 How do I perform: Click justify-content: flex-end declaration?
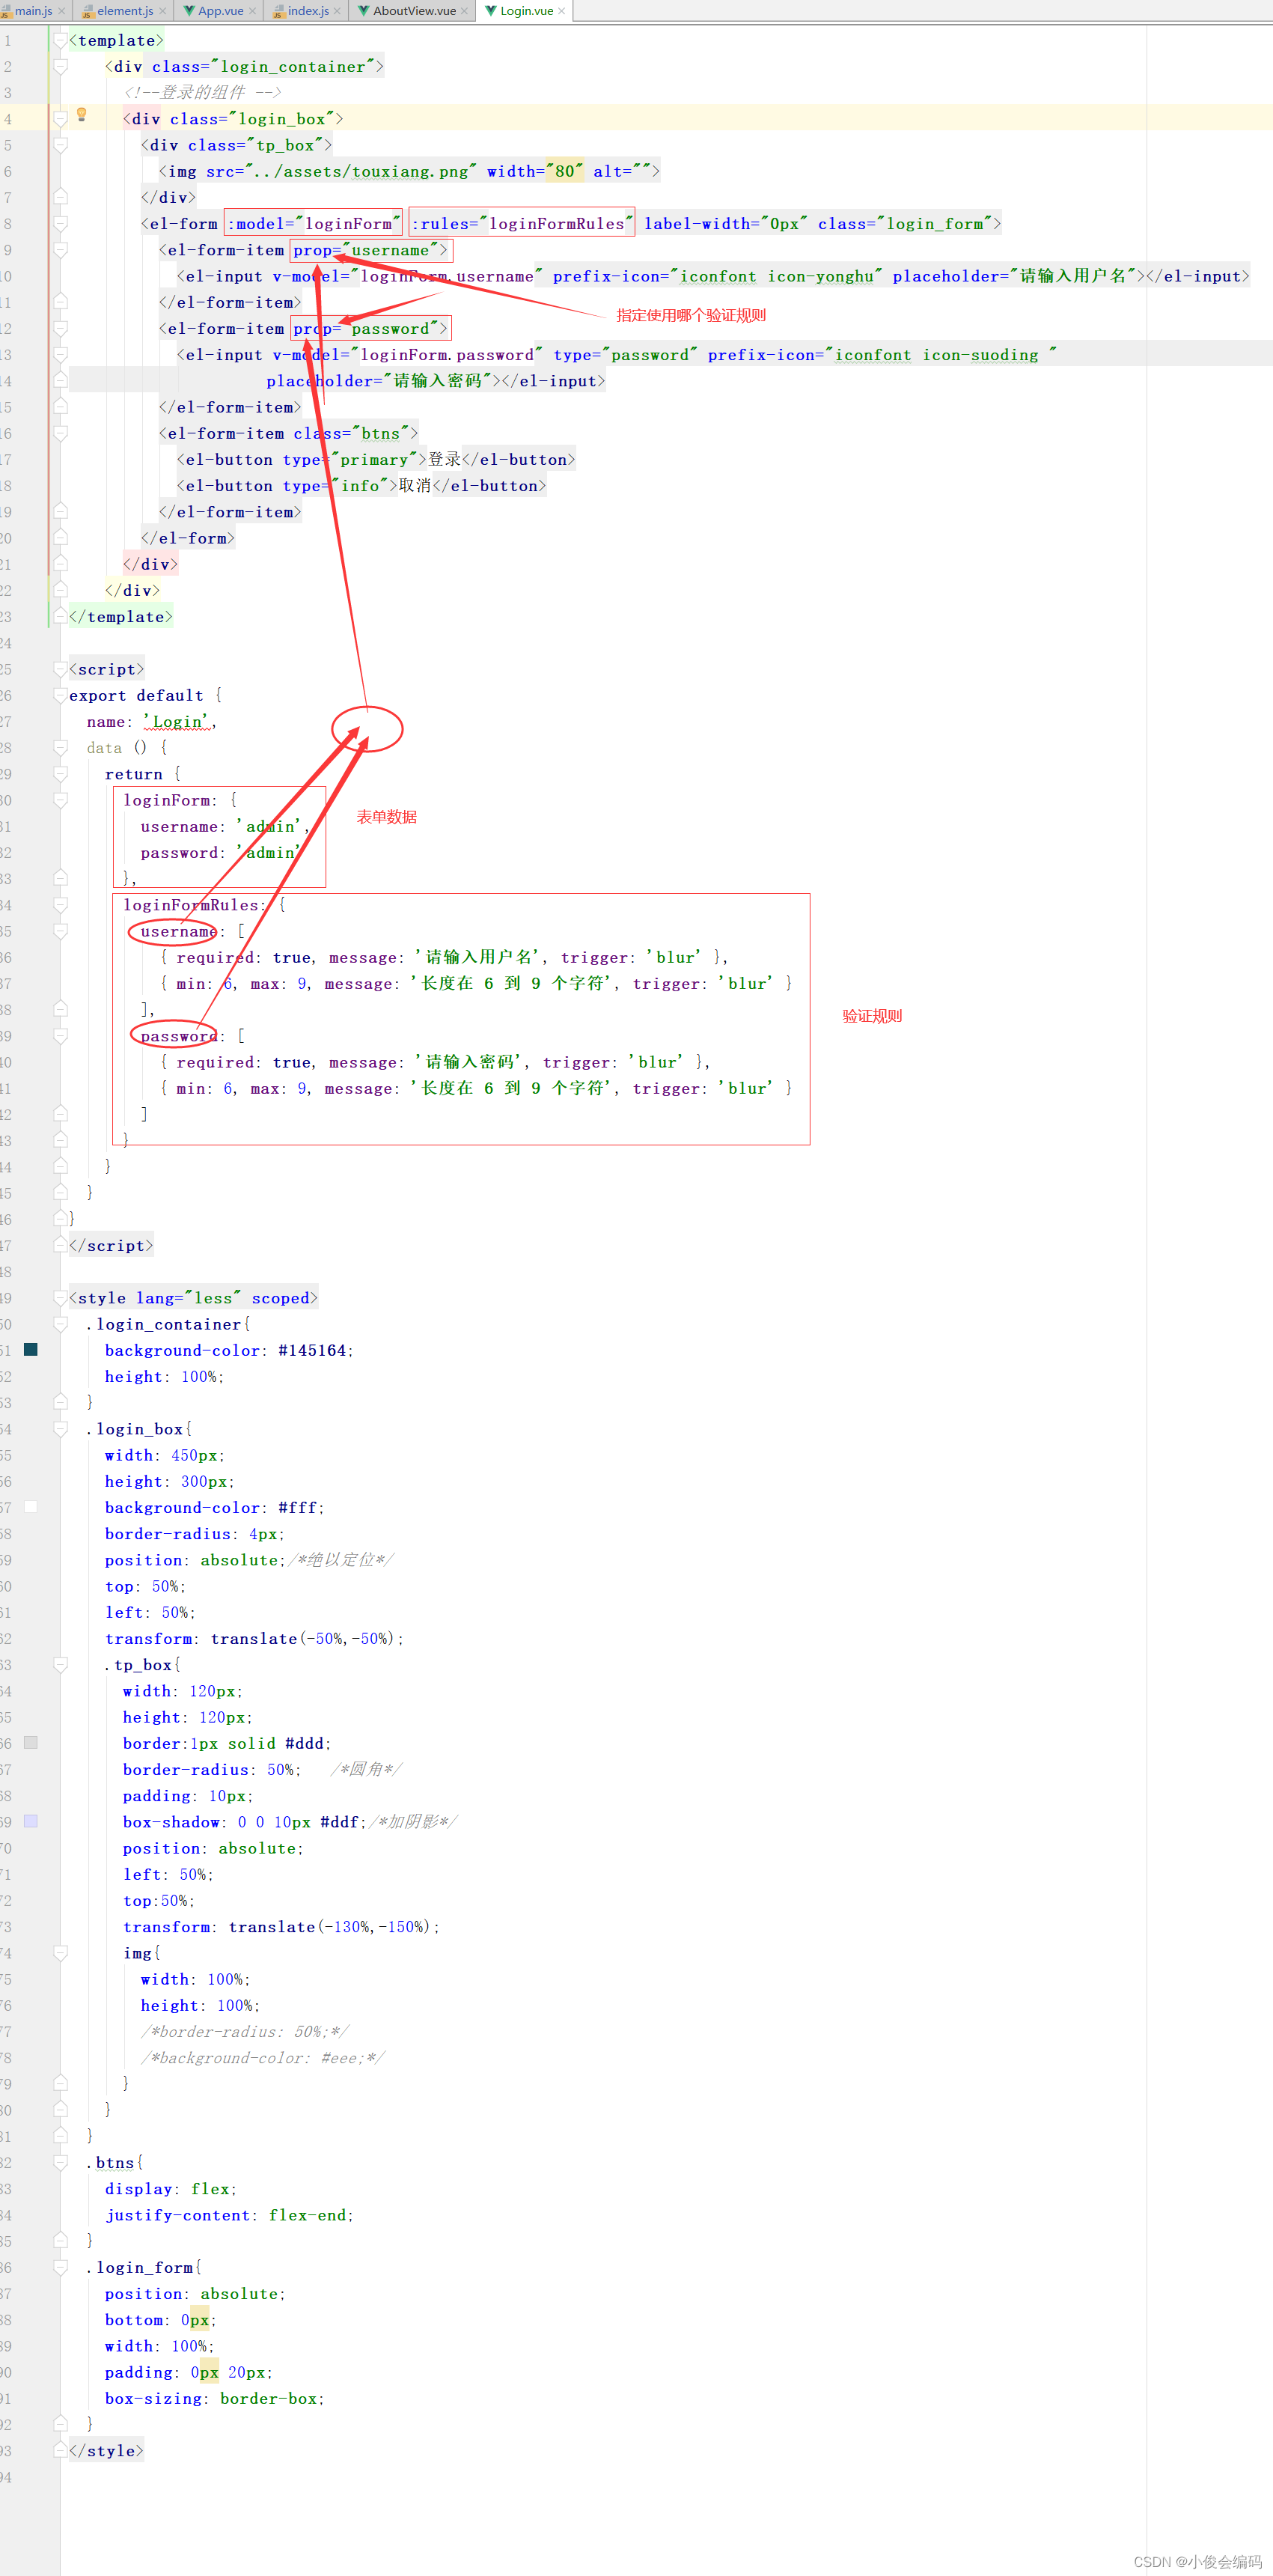[229, 2215]
